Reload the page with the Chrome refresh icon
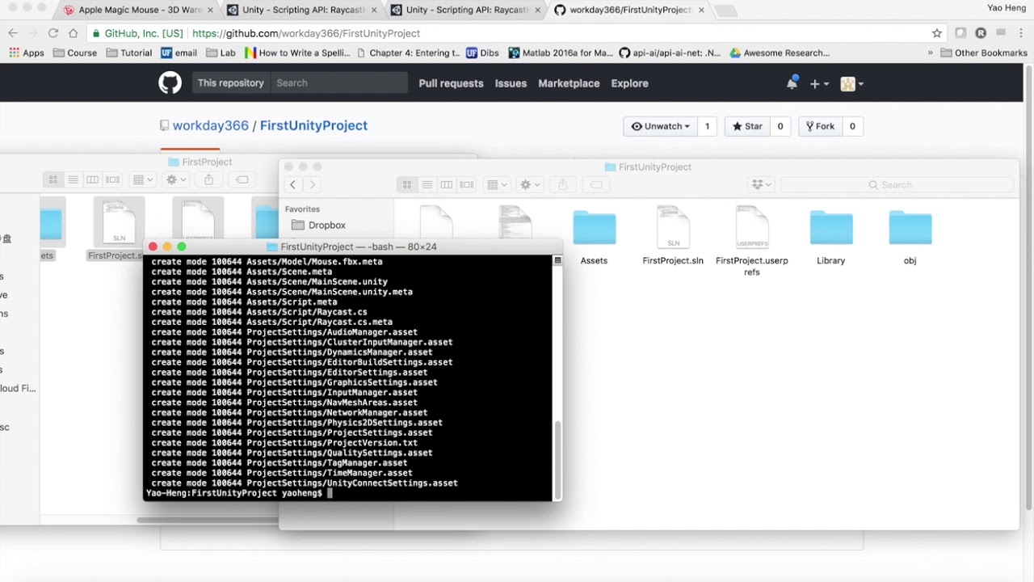The width and height of the screenshot is (1034, 582). [x=53, y=33]
